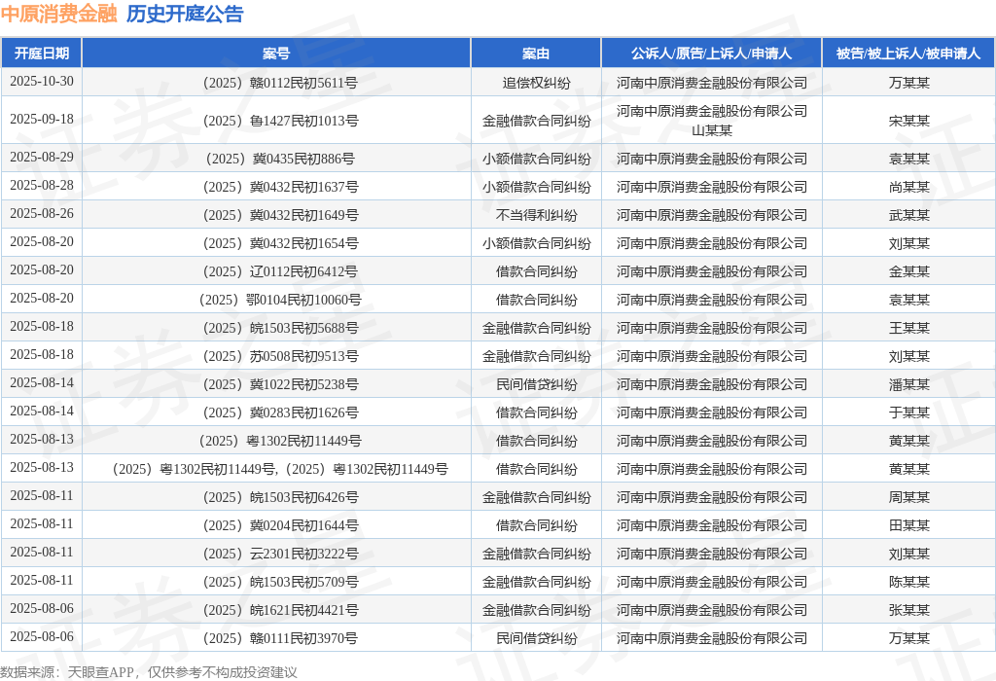Click defendant 田某某
996x681 pixels.
click(909, 525)
